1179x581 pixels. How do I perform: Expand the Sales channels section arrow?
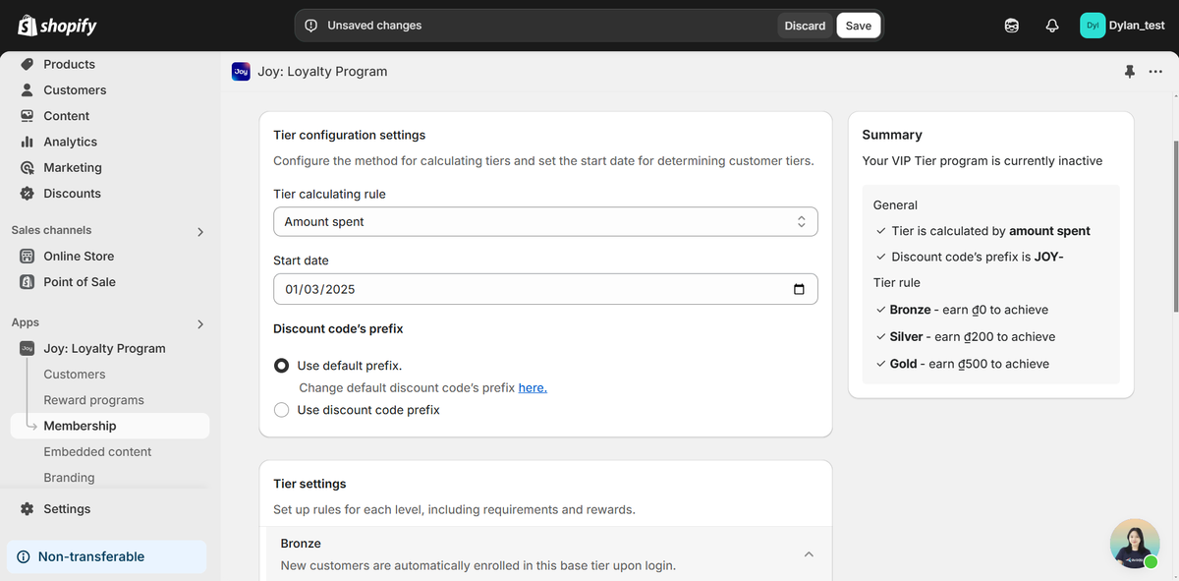coord(200,231)
